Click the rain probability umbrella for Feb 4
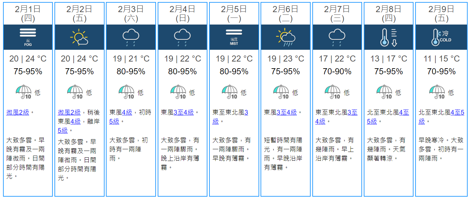Image resolution: width=471 pixels, height=199 pixels. click(178, 92)
